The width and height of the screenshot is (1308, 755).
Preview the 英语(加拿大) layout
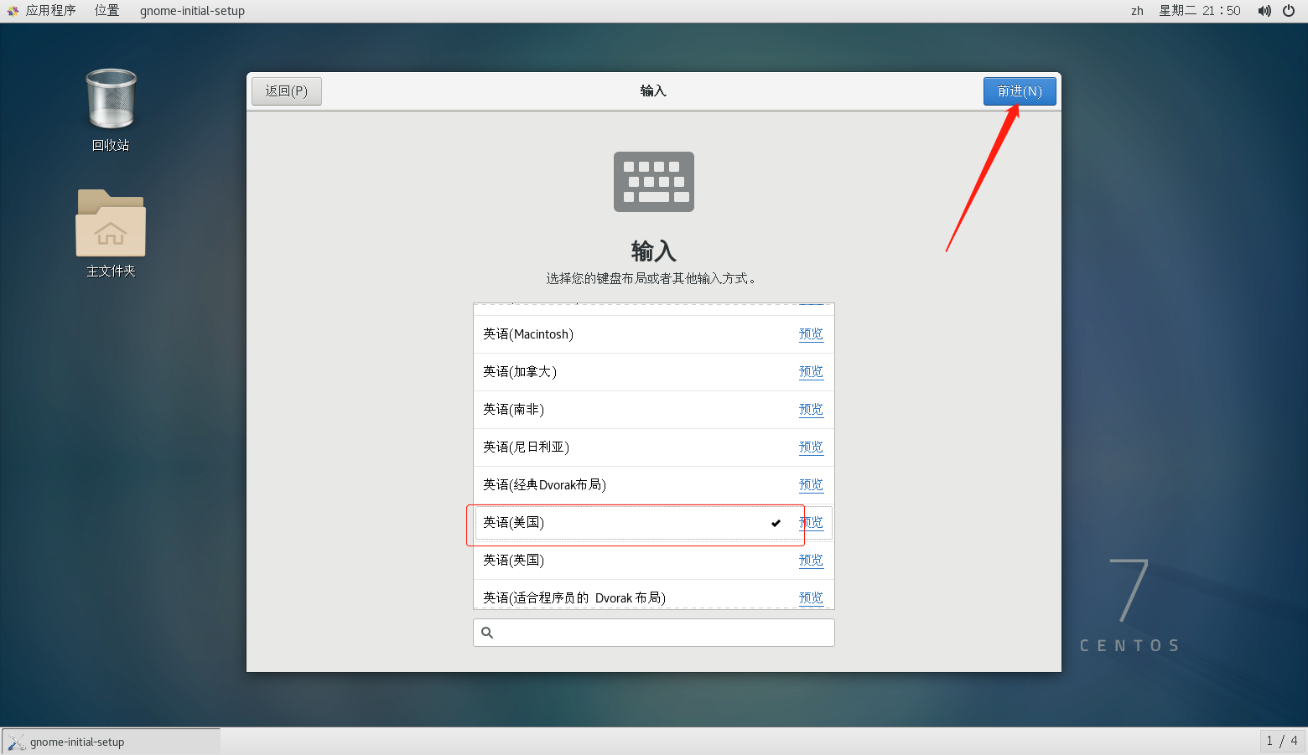click(x=811, y=372)
